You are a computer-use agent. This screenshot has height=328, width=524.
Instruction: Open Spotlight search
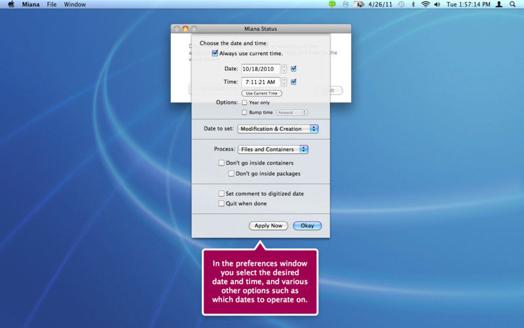click(x=512, y=5)
